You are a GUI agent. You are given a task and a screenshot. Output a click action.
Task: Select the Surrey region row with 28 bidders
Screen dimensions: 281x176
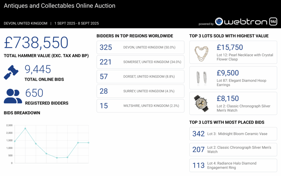[x=140, y=91]
